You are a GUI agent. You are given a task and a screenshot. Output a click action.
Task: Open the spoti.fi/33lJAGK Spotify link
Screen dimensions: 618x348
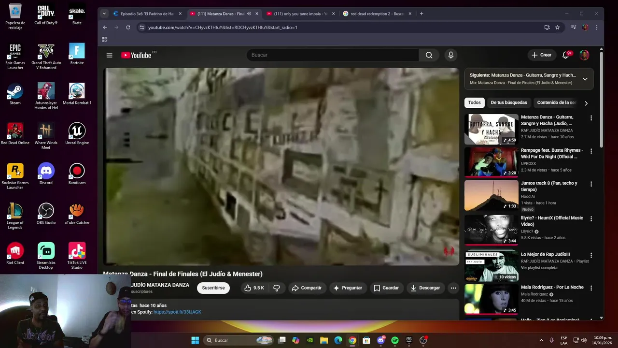(x=177, y=312)
